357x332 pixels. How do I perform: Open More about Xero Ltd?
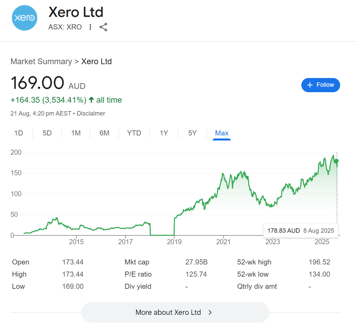(x=175, y=312)
